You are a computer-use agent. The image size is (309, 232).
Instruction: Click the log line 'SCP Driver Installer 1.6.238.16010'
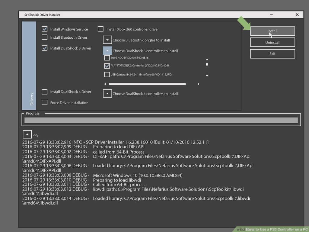tap(115, 142)
